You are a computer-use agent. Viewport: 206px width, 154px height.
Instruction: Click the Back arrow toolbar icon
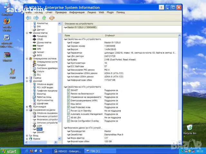(x=28, y=18)
